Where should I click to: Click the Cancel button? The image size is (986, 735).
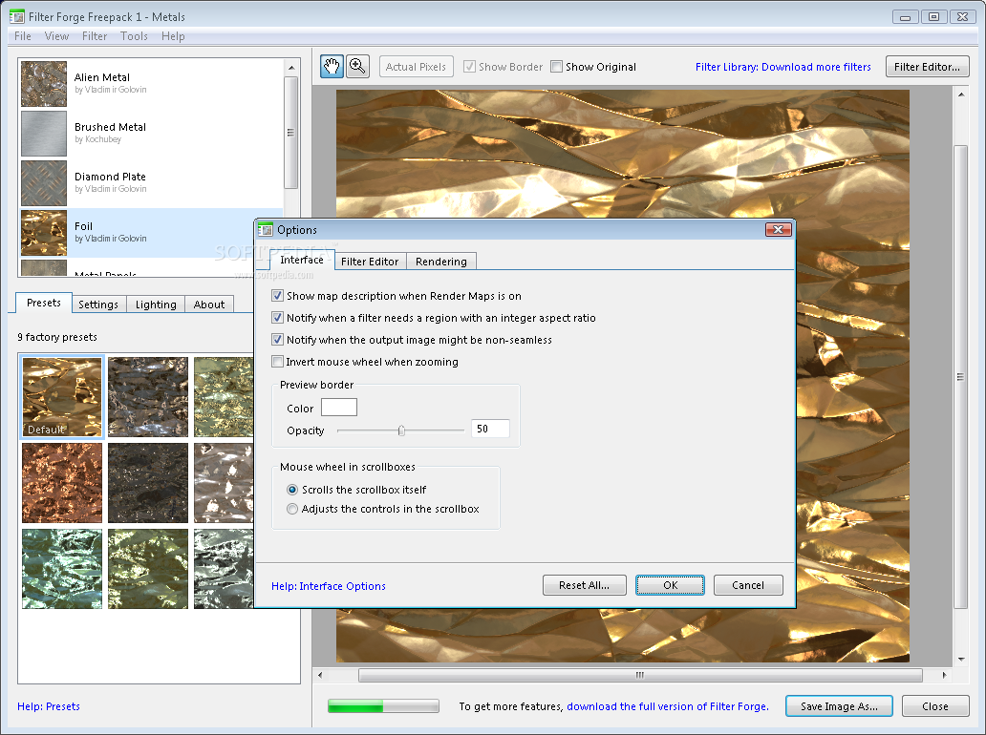(x=748, y=585)
